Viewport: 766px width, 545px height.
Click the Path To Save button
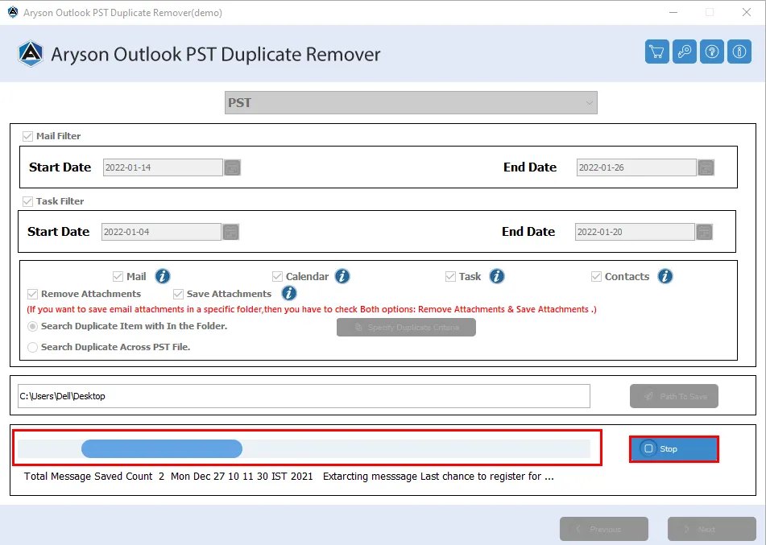pos(673,396)
